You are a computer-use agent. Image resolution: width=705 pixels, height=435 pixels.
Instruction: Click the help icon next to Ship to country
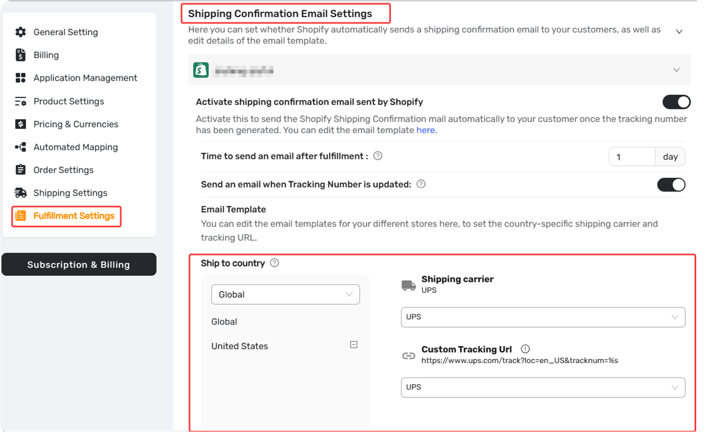274,263
